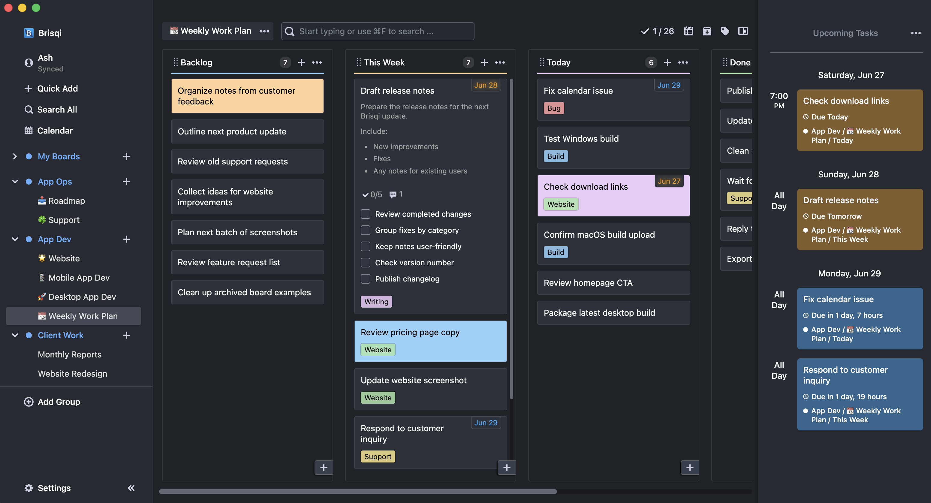This screenshot has width=931, height=503.
Task: Open the Website Redesign board
Action: (73, 374)
